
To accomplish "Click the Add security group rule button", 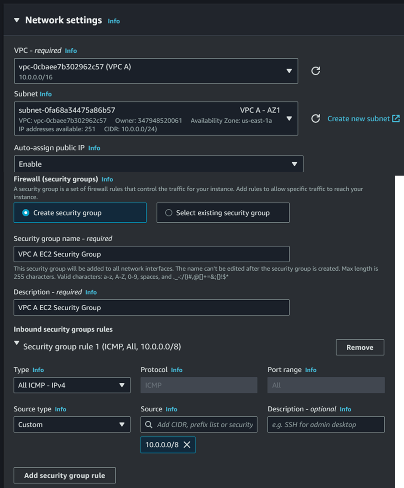I will pyautogui.click(x=64, y=475).
